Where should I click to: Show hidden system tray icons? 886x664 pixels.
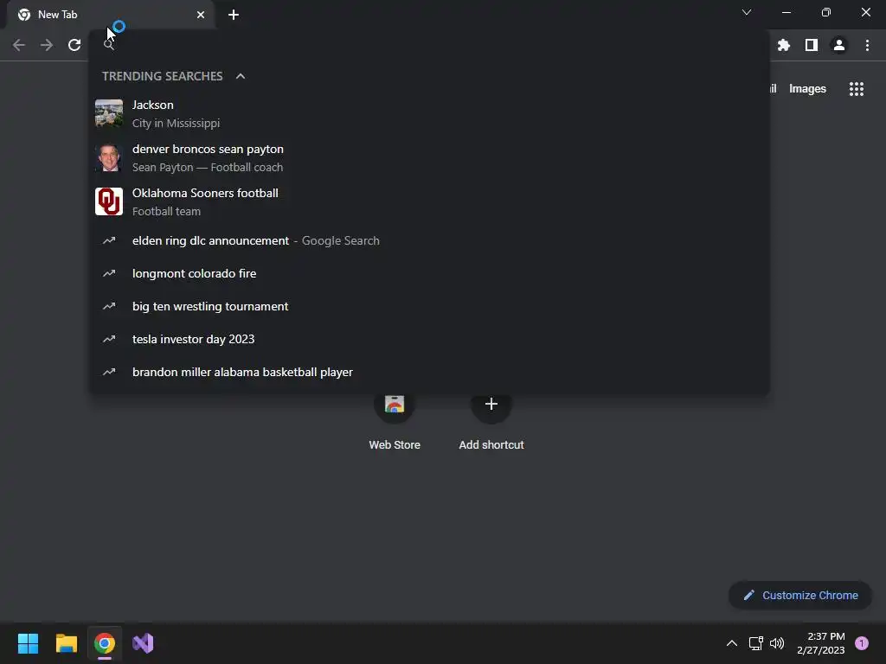tap(731, 643)
